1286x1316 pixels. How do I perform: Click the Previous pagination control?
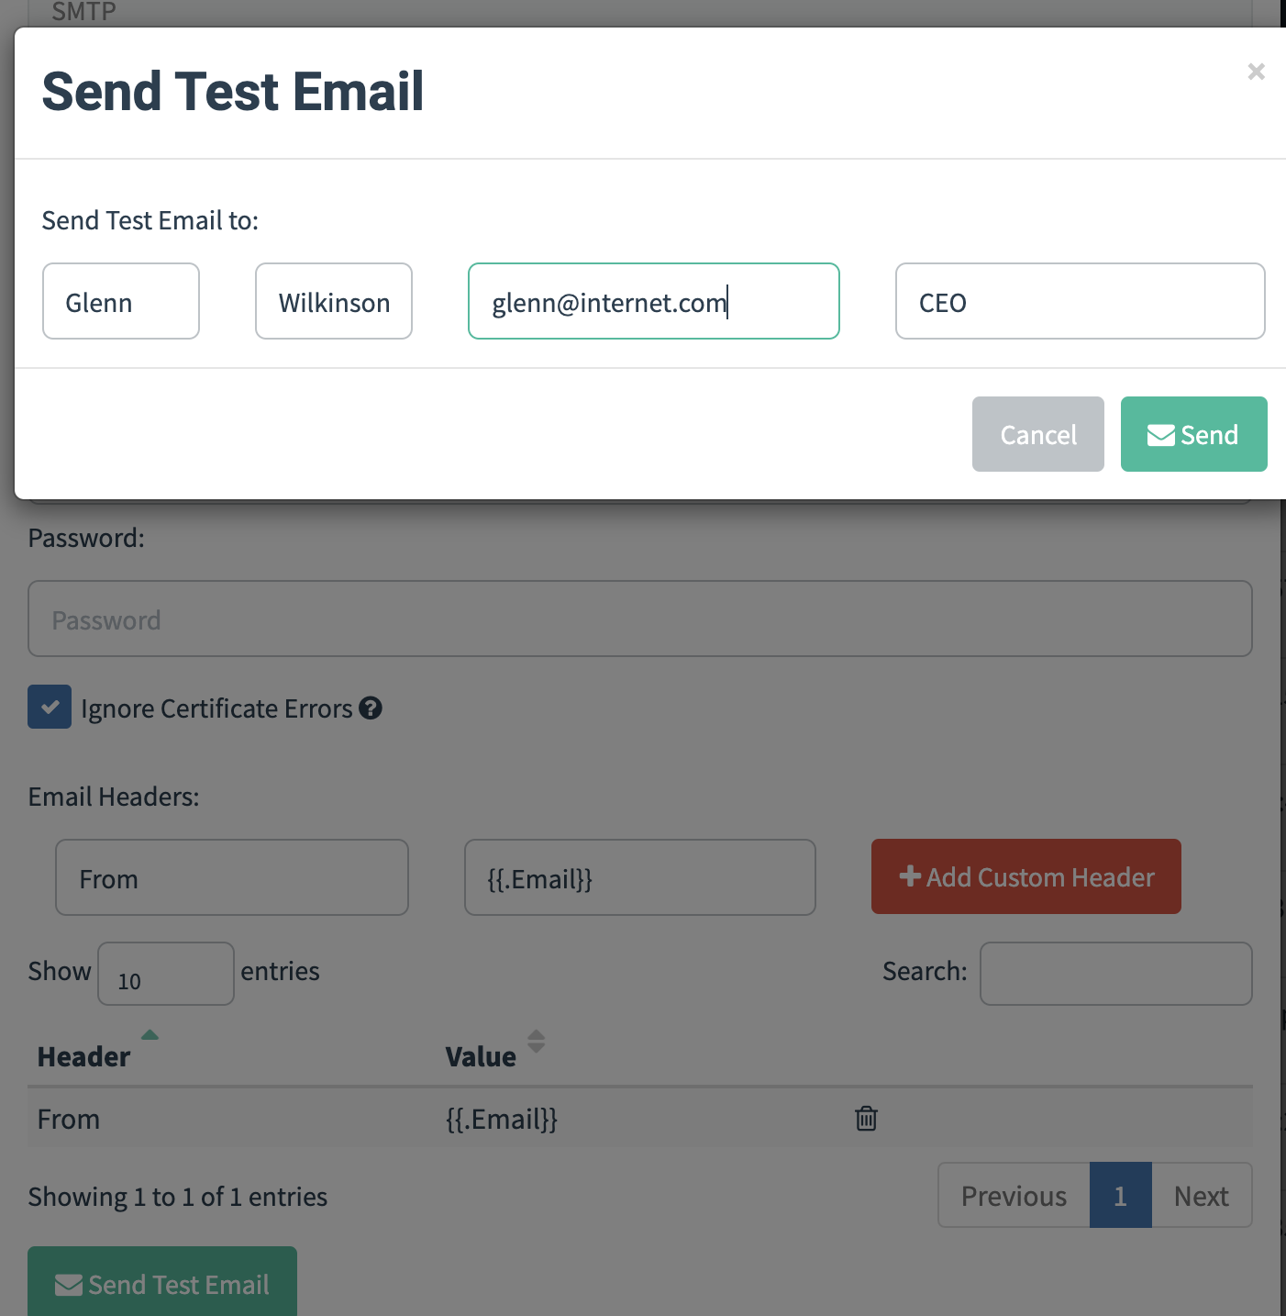coord(1013,1195)
